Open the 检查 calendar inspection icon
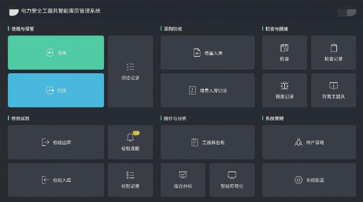The height and width of the screenshot is (202, 363). (284, 48)
